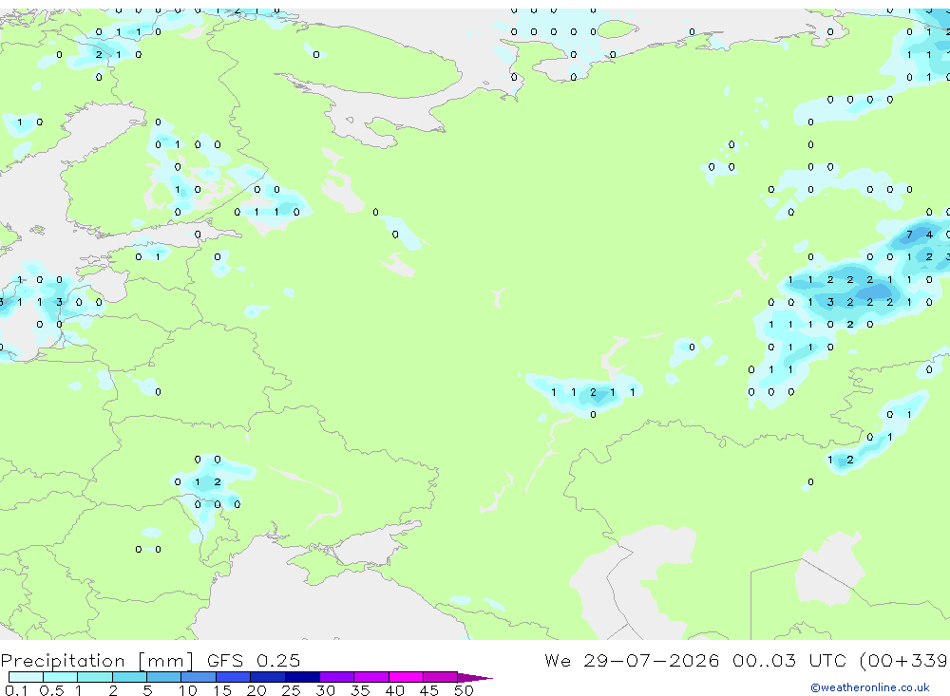This screenshot has height=696, width=950.
Task: Select the 20–25 mm legend swatch
Action: 268,677
